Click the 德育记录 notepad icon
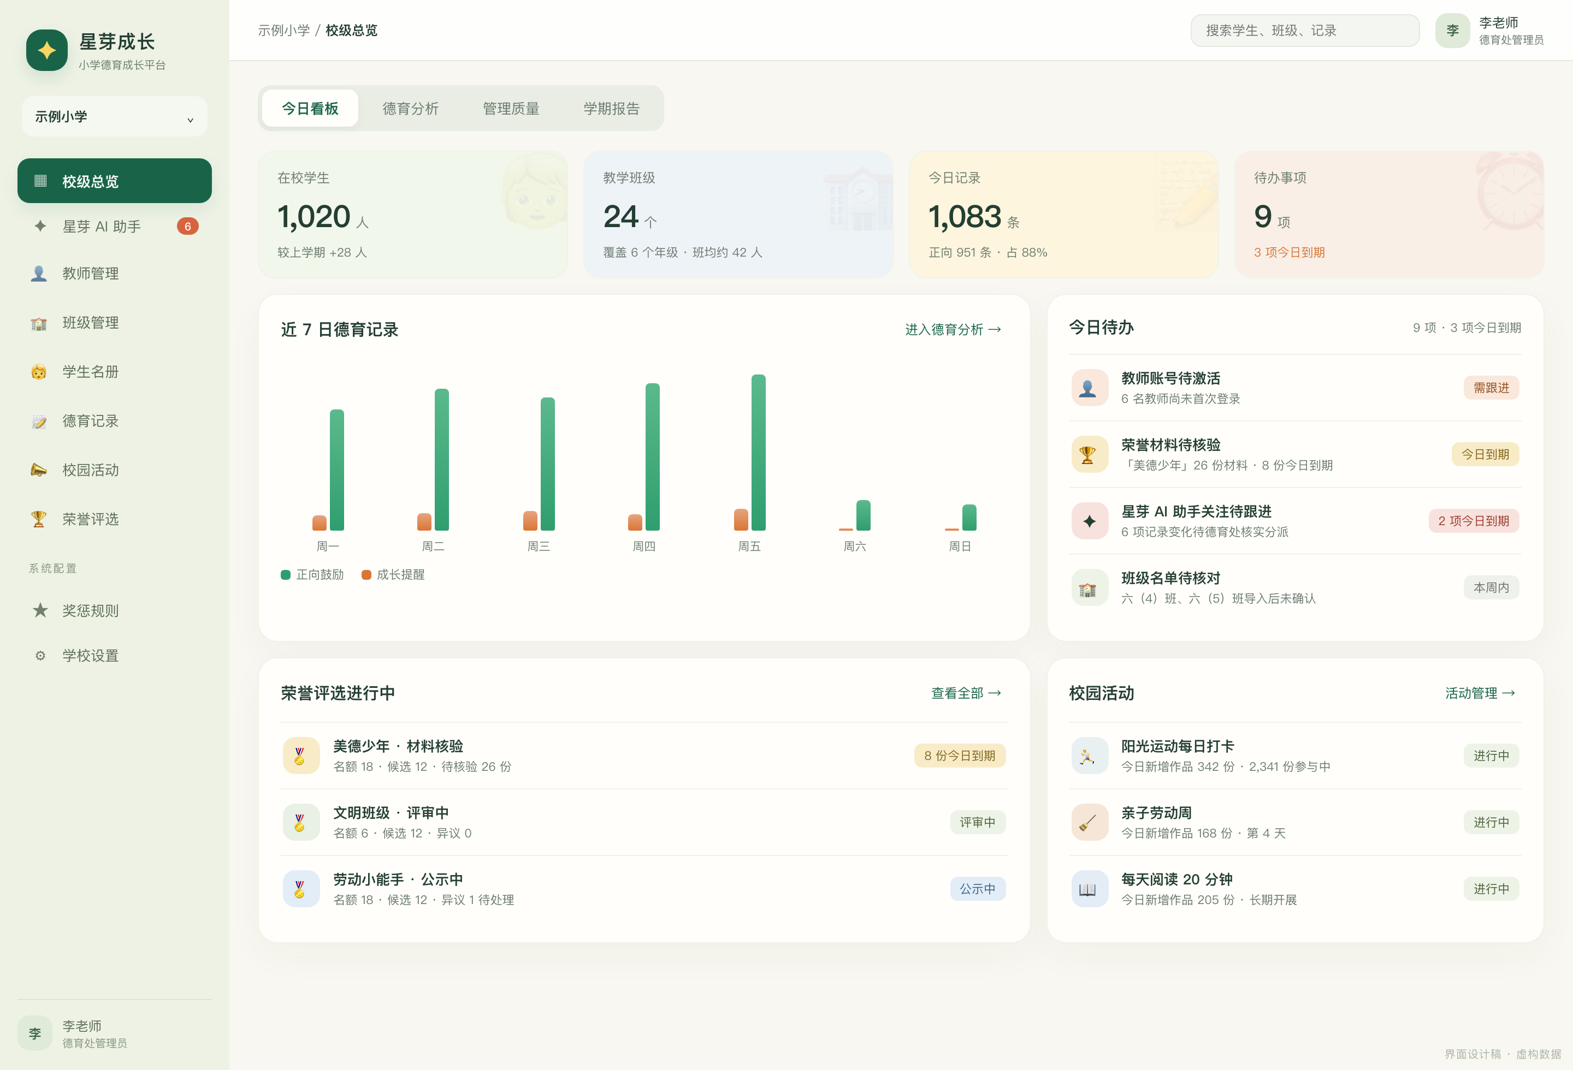The image size is (1573, 1070). tap(39, 421)
